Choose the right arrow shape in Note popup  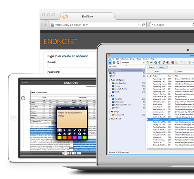(69, 130)
